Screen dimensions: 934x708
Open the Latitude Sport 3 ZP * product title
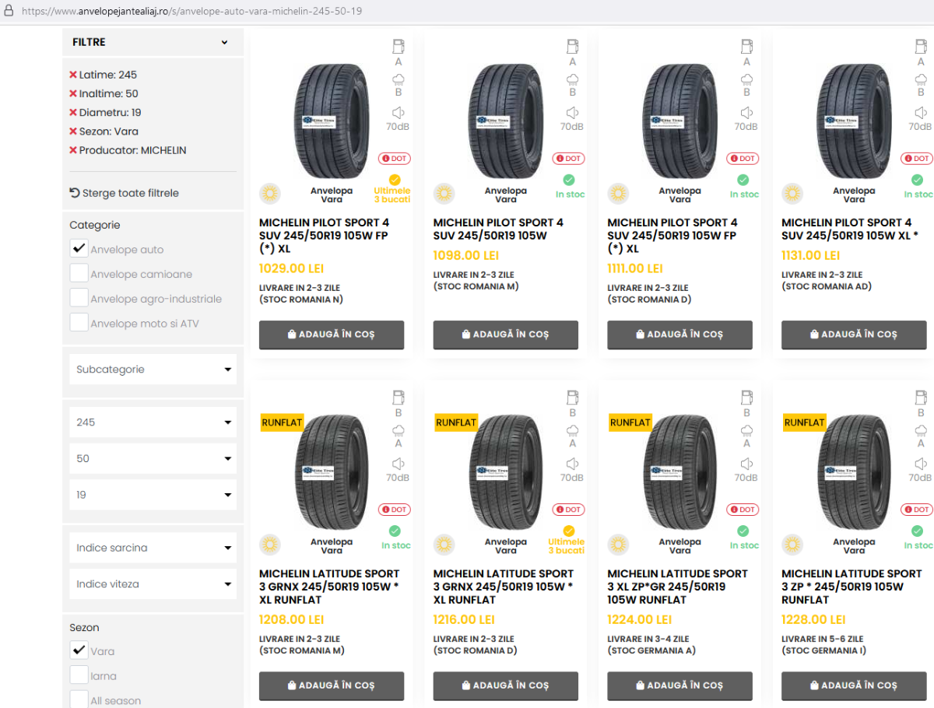(x=852, y=587)
